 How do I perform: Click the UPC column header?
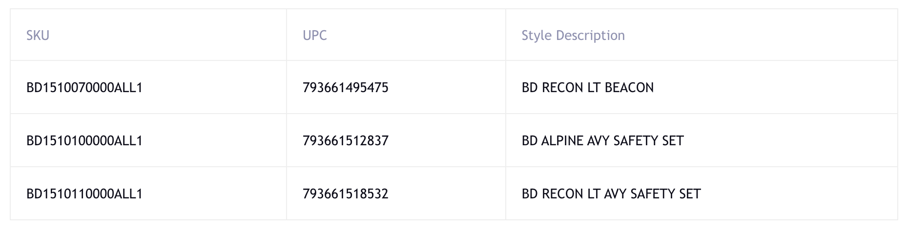point(314,36)
